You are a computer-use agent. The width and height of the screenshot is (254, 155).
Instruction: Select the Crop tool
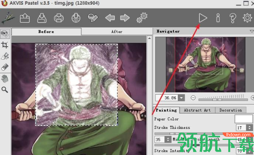5,45
